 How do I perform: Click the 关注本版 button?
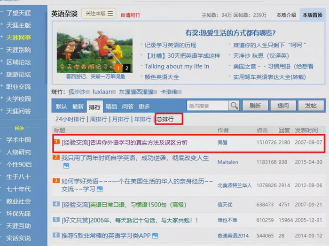[x=99, y=14]
